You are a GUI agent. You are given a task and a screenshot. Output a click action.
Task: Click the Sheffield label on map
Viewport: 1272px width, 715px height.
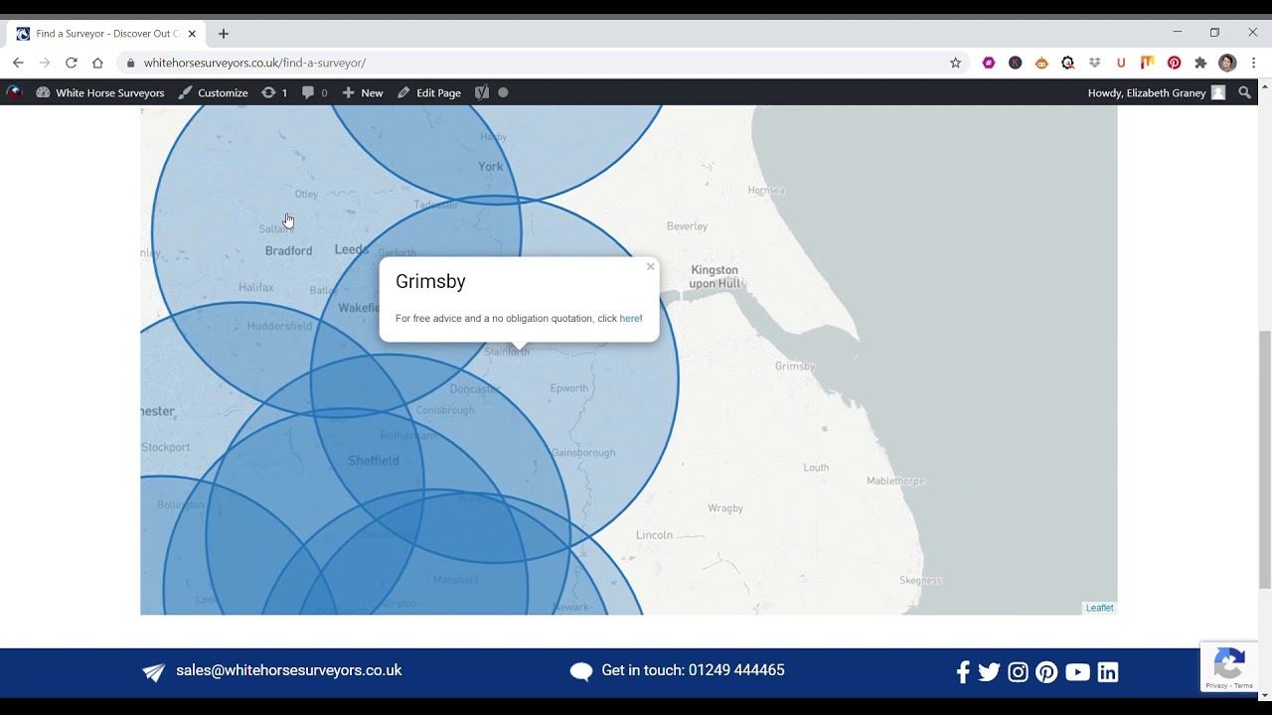pos(374,461)
